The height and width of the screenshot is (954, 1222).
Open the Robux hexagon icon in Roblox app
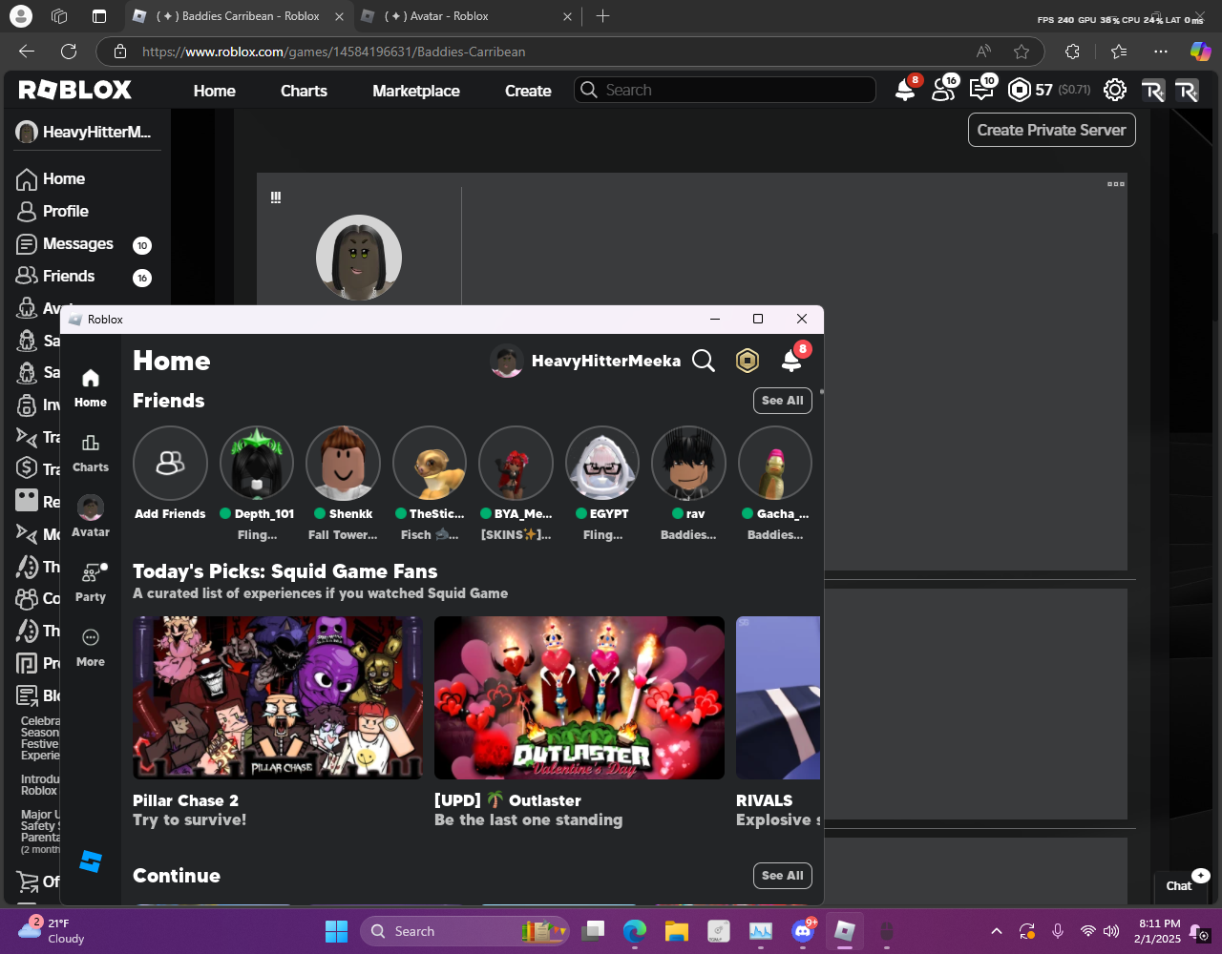tap(748, 361)
